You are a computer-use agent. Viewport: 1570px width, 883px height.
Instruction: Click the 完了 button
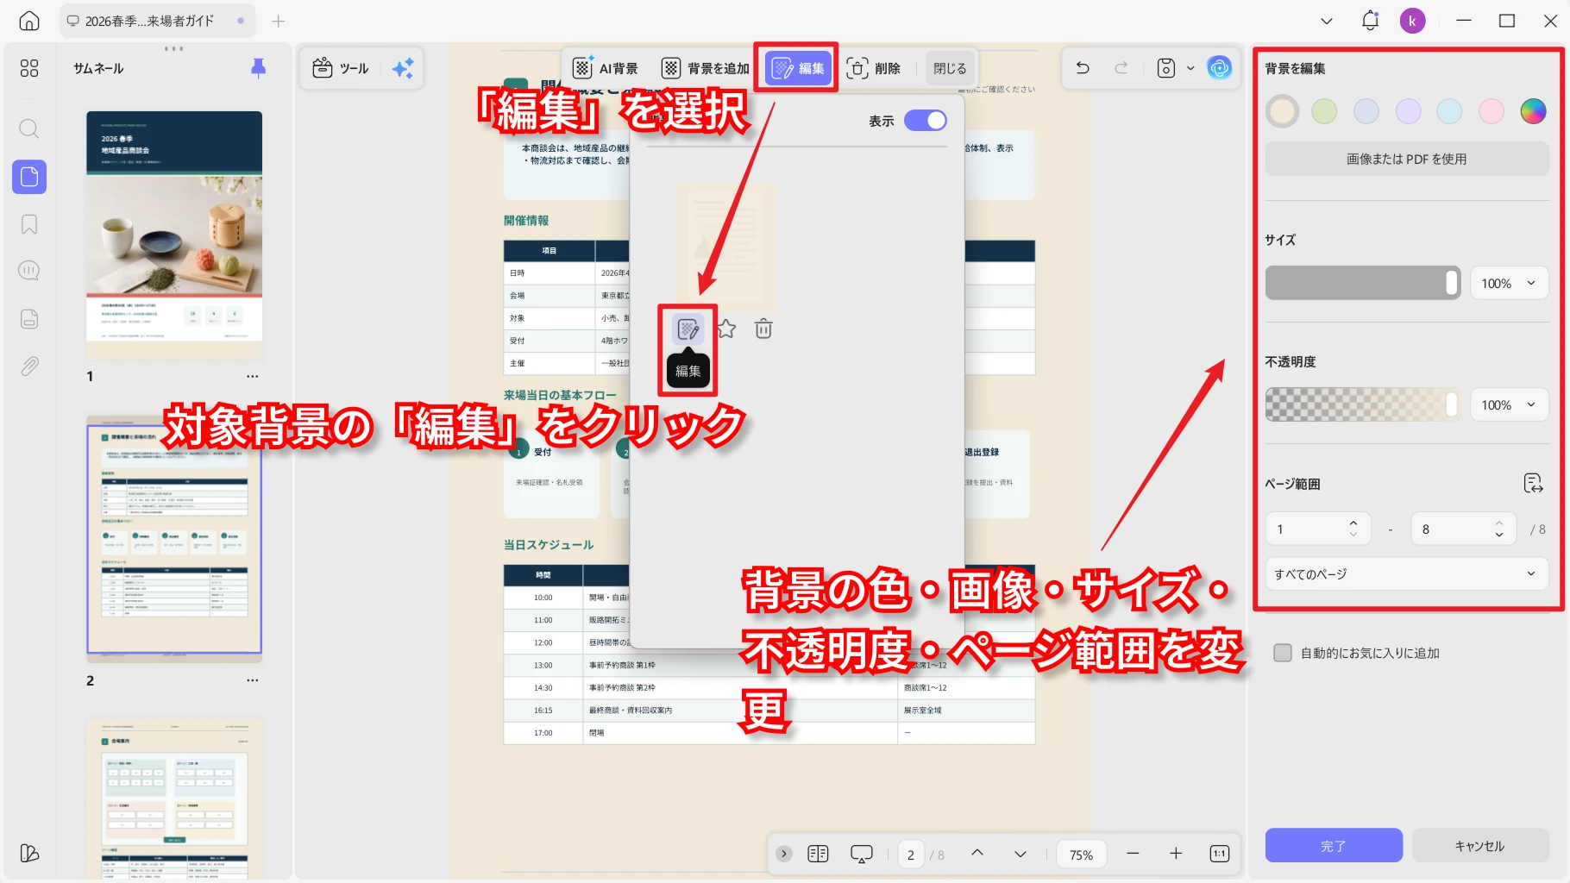point(1334,846)
